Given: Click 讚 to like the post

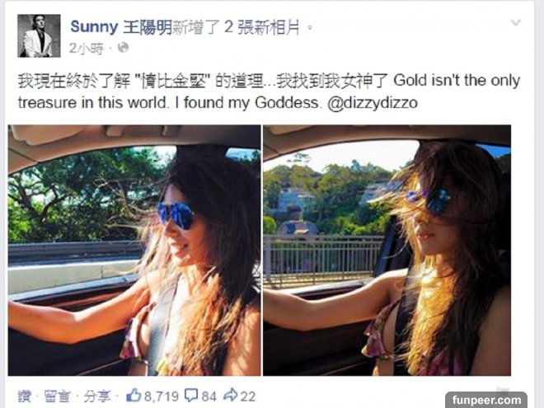Looking at the screenshot, I should (25, 396).
